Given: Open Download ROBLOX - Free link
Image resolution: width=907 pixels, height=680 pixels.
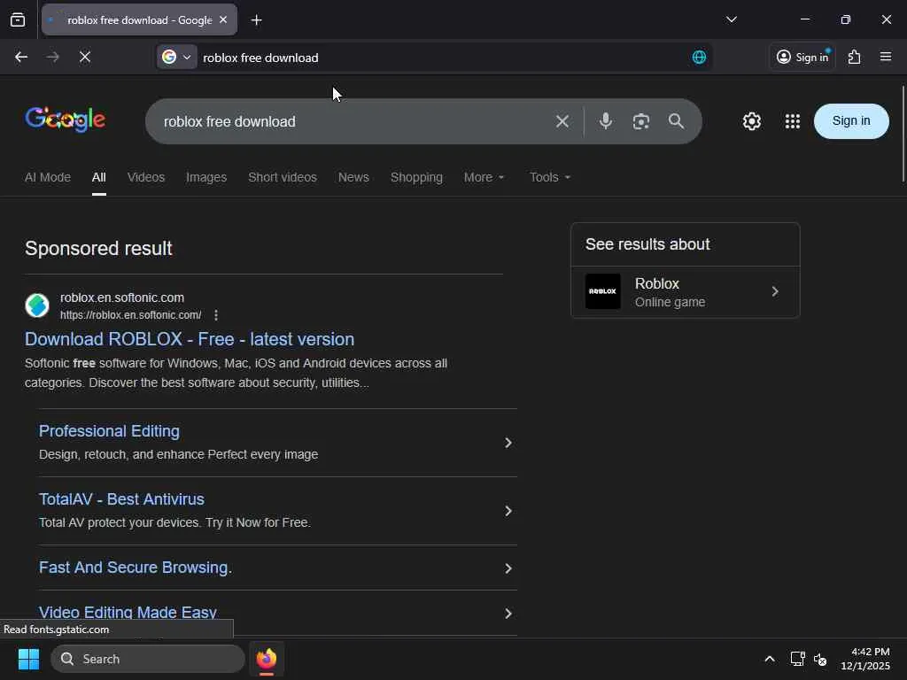Looking at the screenshot, I should 190,339.
